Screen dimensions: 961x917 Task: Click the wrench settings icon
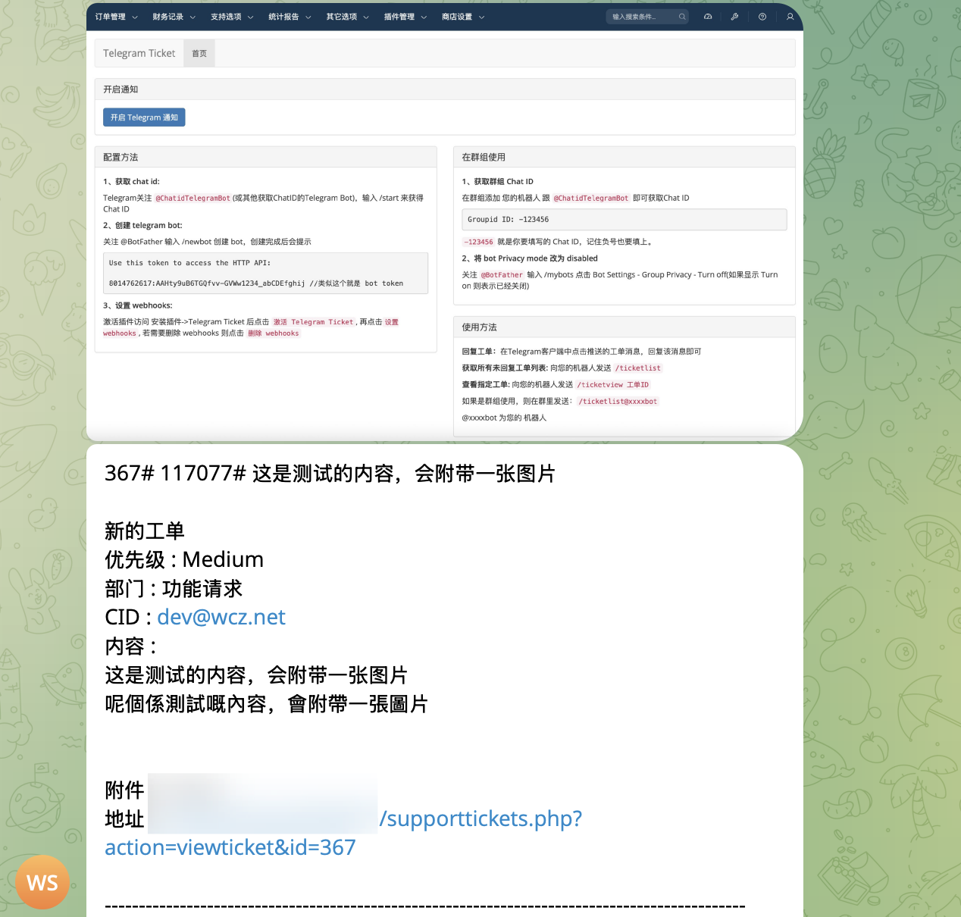click(x=734, y=17)
